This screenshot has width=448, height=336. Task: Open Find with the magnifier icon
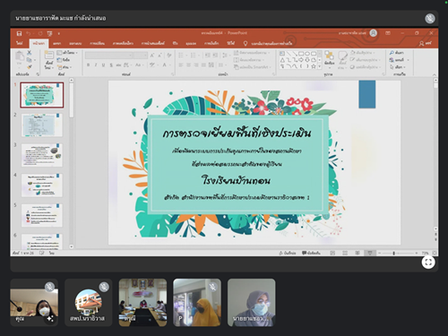pos(392,53)
